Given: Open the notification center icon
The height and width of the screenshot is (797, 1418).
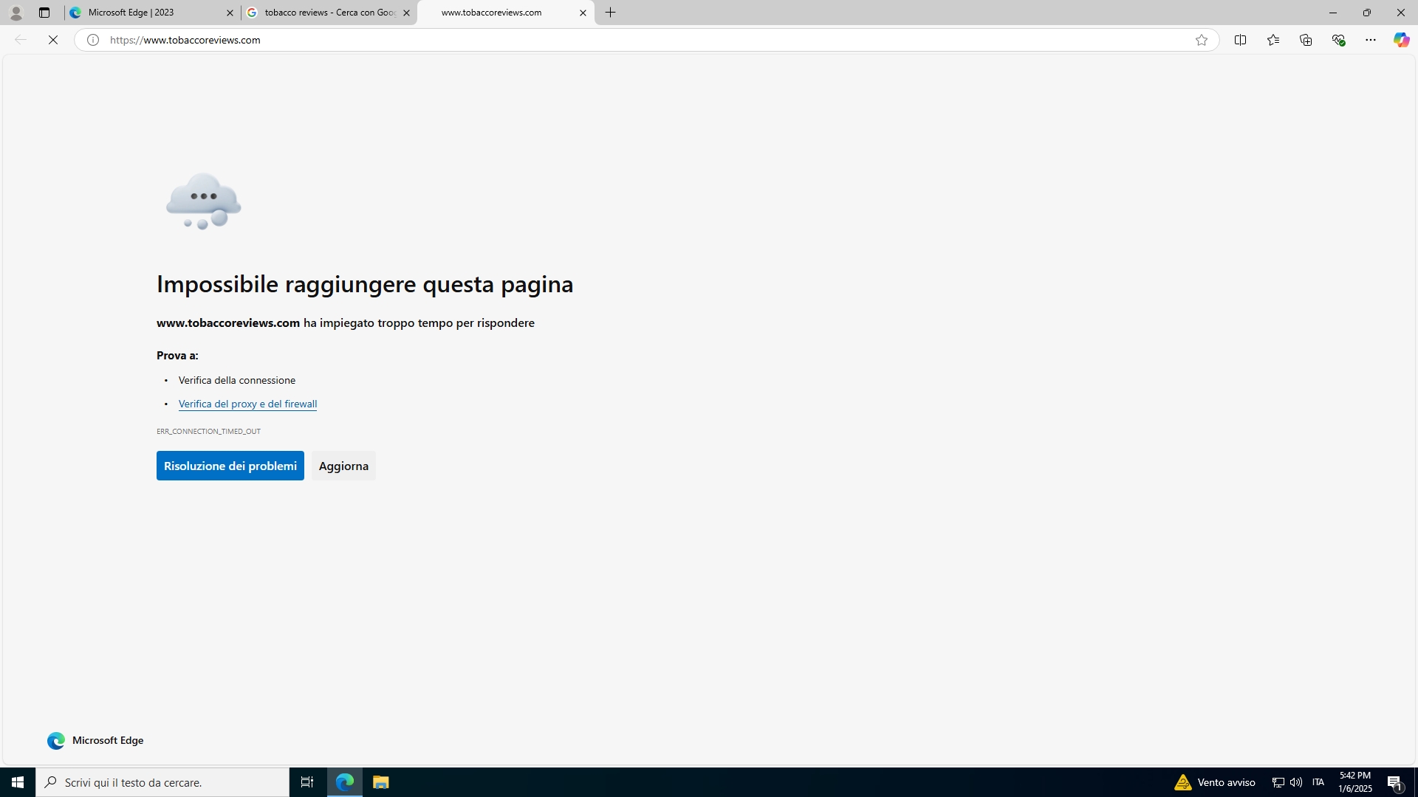Looking at the screenshot, I should 1395,782.
